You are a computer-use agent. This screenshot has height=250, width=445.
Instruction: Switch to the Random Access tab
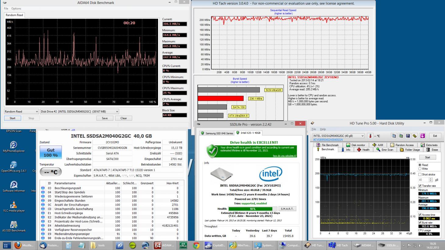[x=402, y=145]
